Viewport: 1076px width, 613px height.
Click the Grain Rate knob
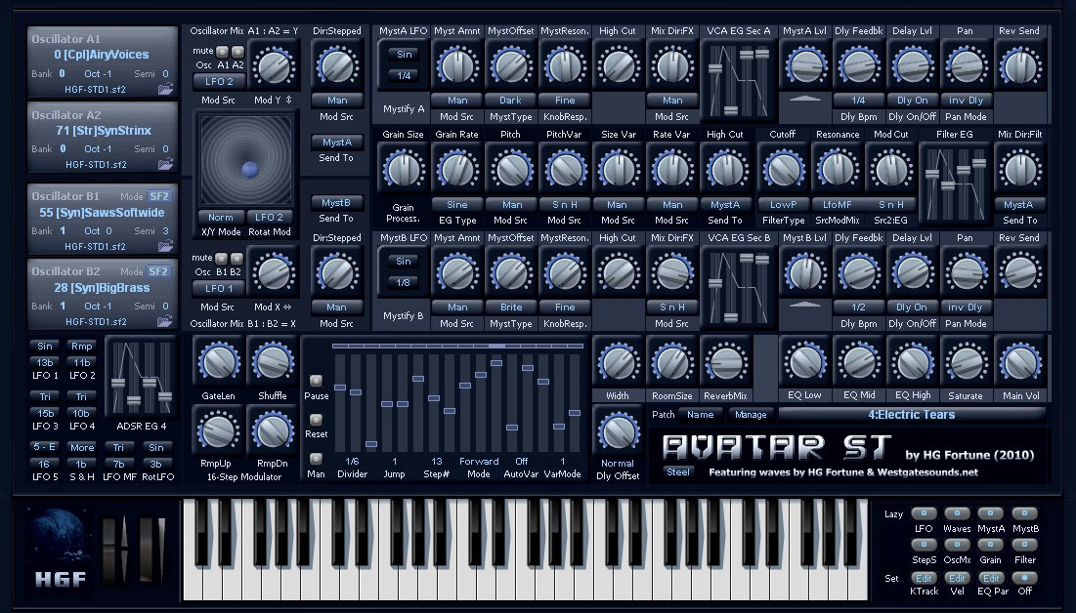tap(457, 170)
